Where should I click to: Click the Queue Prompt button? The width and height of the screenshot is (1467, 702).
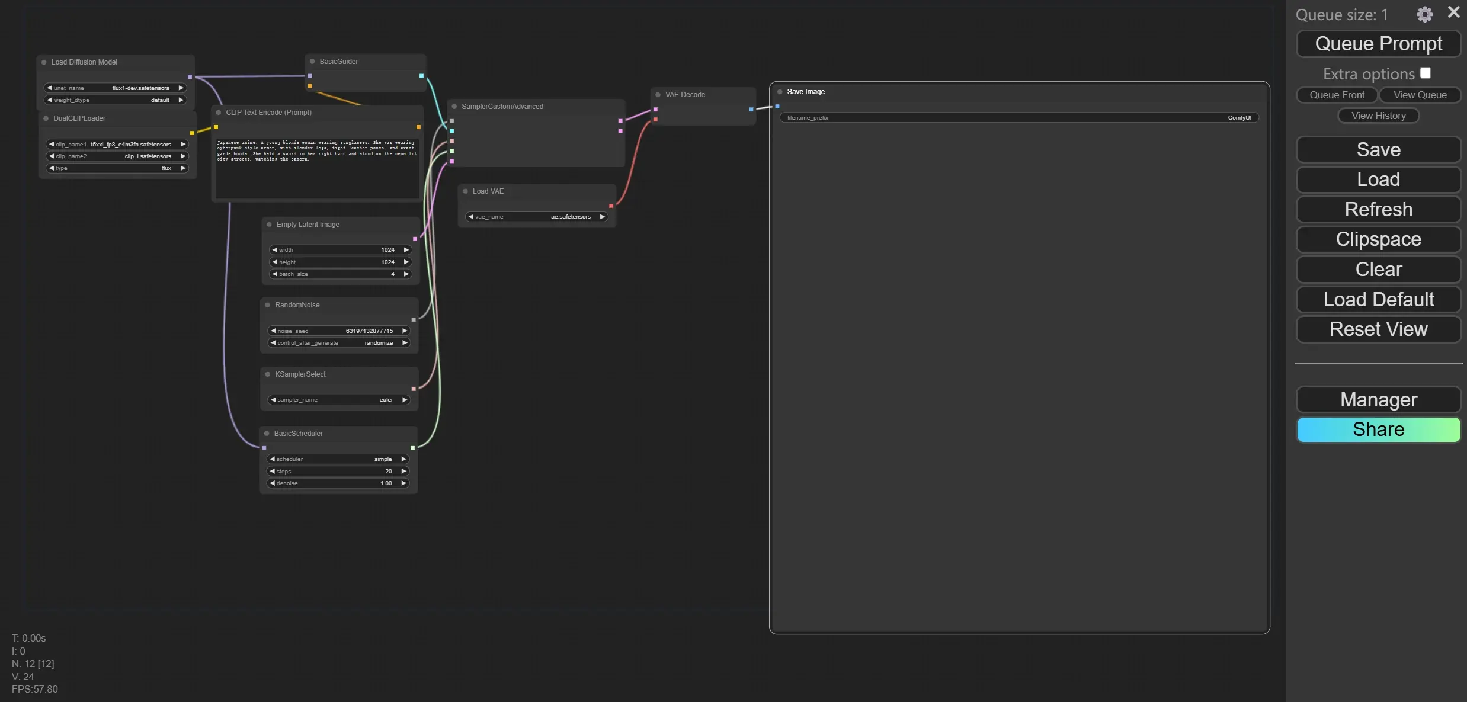coord(1378,44)
